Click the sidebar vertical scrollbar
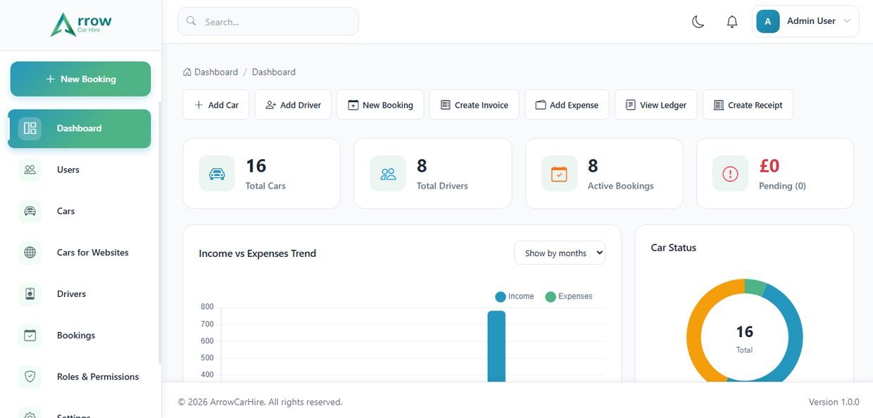The height and width of the screenshot is (418, 873). click(159, 232)
